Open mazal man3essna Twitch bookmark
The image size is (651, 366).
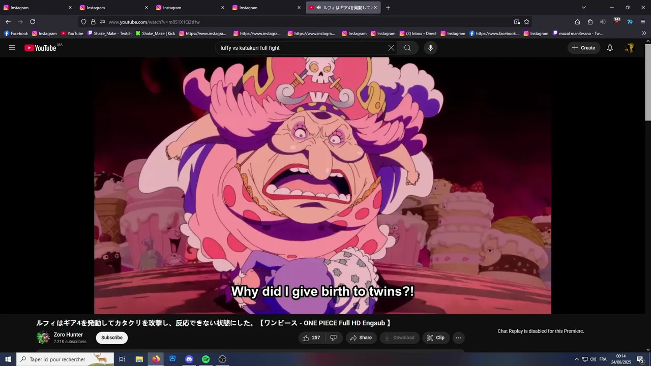coord(577,34)
